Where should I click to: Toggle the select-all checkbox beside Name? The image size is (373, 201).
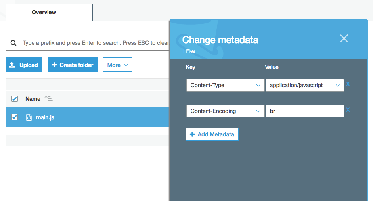pos(15,98)
